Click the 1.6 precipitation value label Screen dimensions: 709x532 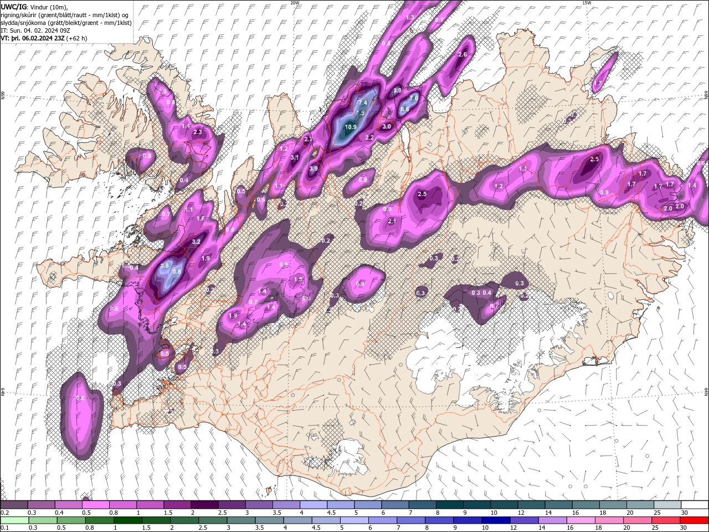201,219
